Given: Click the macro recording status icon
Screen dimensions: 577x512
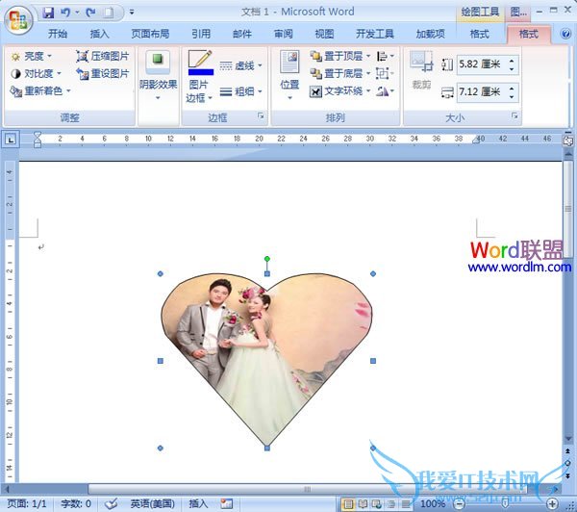Looking at the screenshot, I should pyautogui.click(x=227, y=503).
